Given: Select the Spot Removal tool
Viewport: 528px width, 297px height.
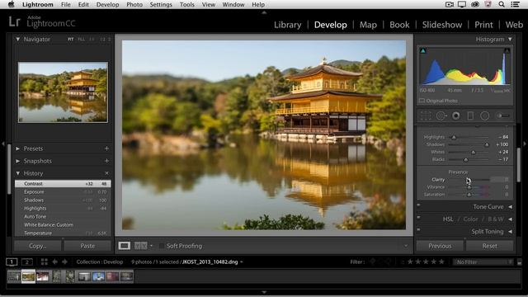Looking at the screenshot, I should 441,115.
